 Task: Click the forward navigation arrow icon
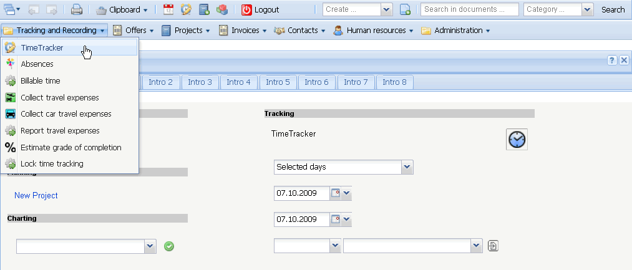click(52, 9)
